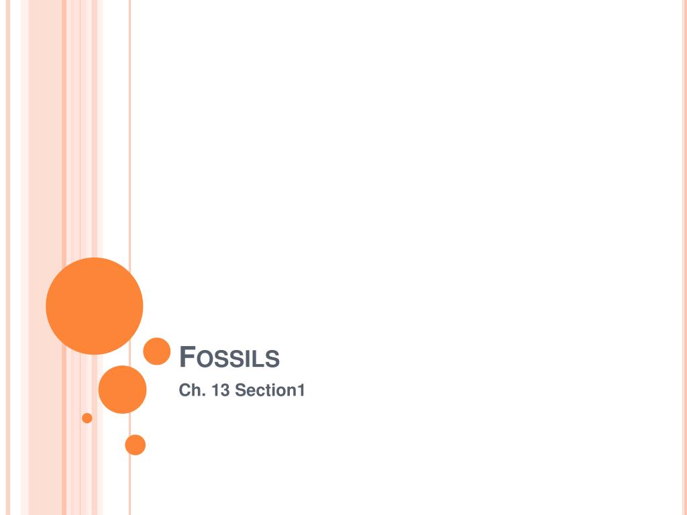Select the tiniest orange dot
Screen dimensions: 687x515
click(x=87, y=418)
